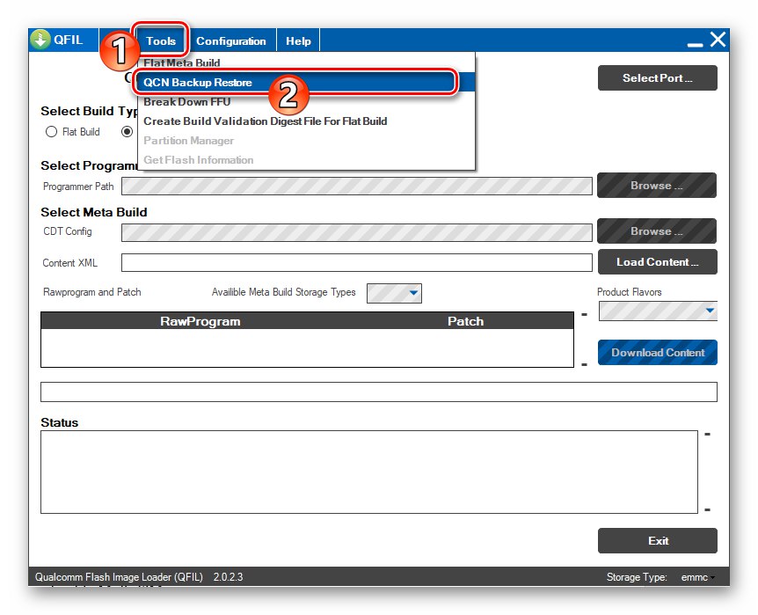The width and height of the screenshot is (758, 615).
Task: Open the Tools menu
Action: point(161,40)
